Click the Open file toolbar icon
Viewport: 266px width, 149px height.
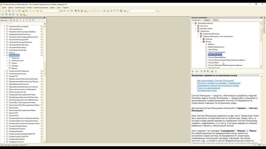[x=6, y=11]
